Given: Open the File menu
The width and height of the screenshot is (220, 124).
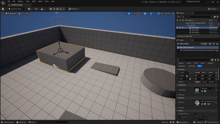Looking at the screenshot, I should tap(9, 1).
